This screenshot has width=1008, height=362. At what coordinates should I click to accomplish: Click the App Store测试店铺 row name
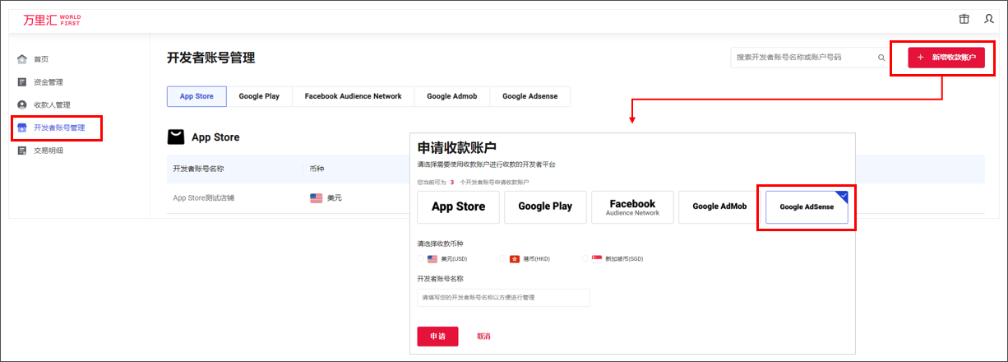click(202, 197)
